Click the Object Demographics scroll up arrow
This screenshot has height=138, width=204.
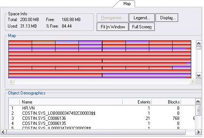(x=198, y=102)
